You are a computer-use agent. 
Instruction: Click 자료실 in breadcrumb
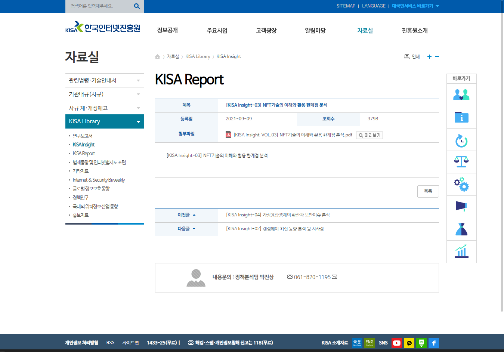pyautogui.click(x=173, y=56)
